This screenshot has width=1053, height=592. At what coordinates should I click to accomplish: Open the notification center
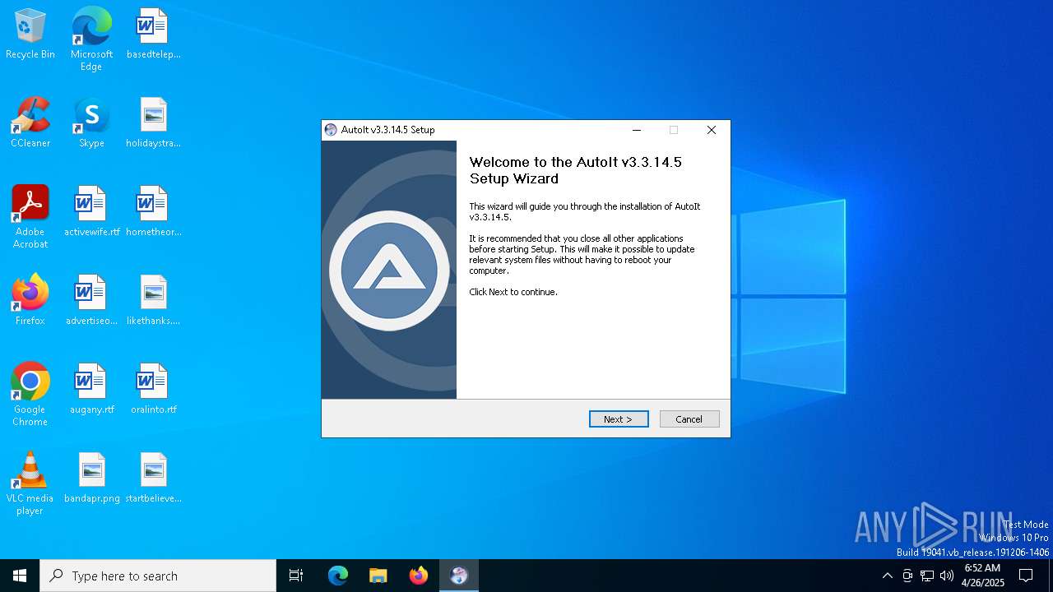click(1026, 576)
